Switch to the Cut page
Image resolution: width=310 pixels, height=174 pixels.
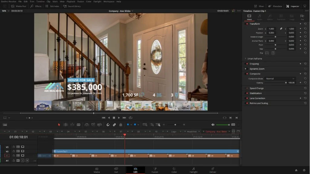click(116, 170)
